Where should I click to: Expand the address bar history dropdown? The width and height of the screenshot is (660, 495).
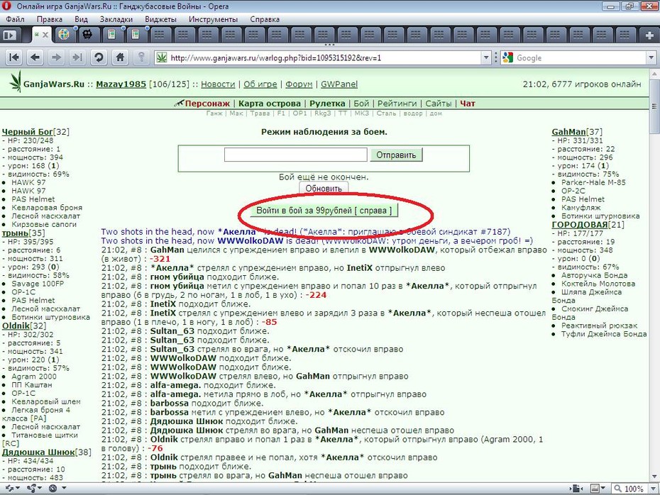tap(486, 57)
